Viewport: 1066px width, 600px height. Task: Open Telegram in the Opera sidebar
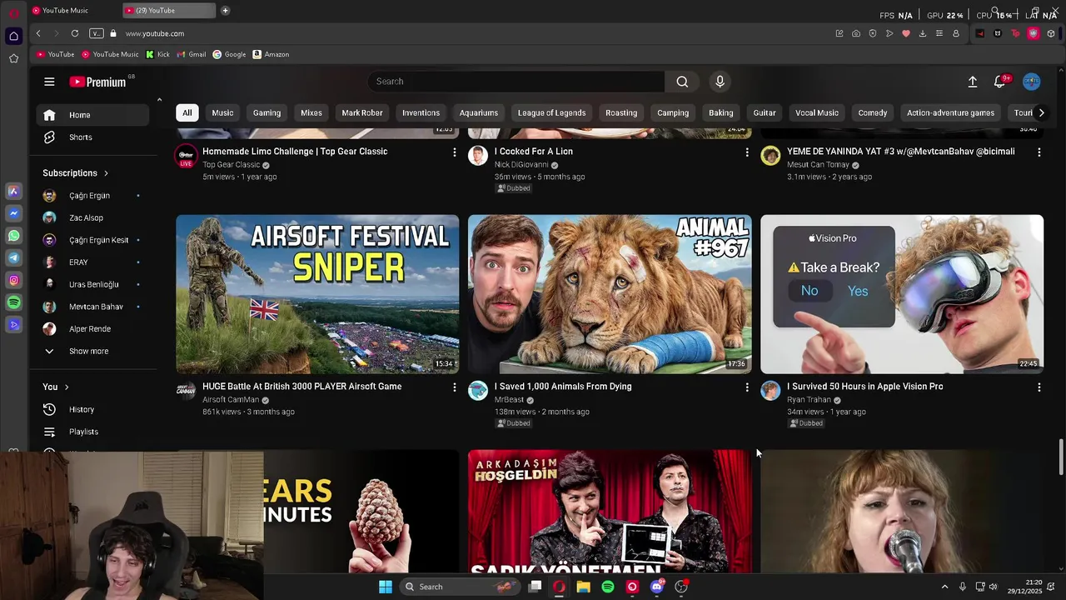click(13, 258)
